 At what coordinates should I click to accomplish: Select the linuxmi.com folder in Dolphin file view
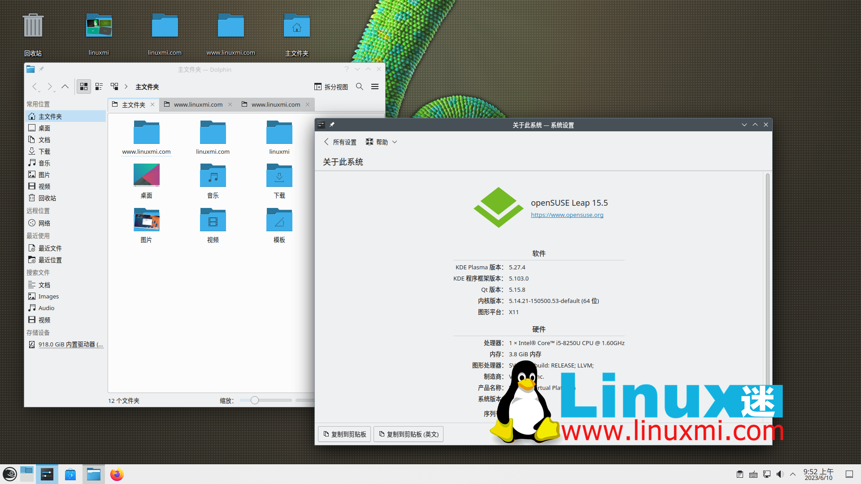pos(213,138)
